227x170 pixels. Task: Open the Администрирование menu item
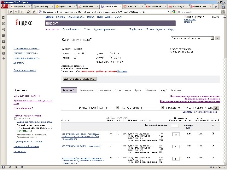pos(105,29)
